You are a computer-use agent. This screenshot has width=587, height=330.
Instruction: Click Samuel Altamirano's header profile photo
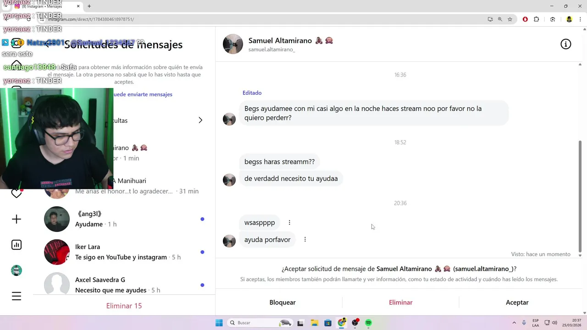[x=233, y=44]
